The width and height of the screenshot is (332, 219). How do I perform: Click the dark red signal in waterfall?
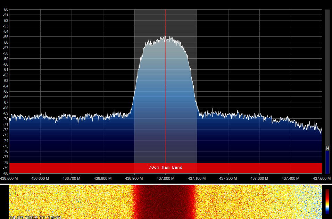point(166,201)
